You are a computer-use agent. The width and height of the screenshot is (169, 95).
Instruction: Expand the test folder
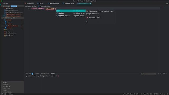point(7,30)
